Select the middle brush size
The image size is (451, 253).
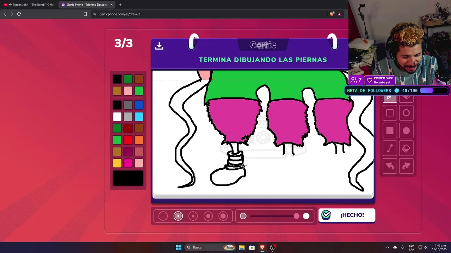click(193, 216)
